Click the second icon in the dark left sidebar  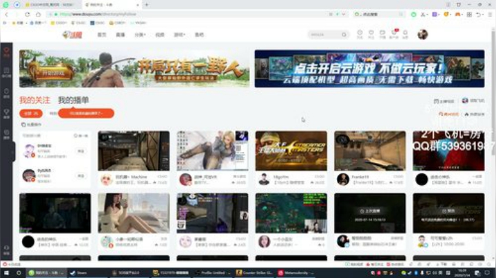click(6, 72)
